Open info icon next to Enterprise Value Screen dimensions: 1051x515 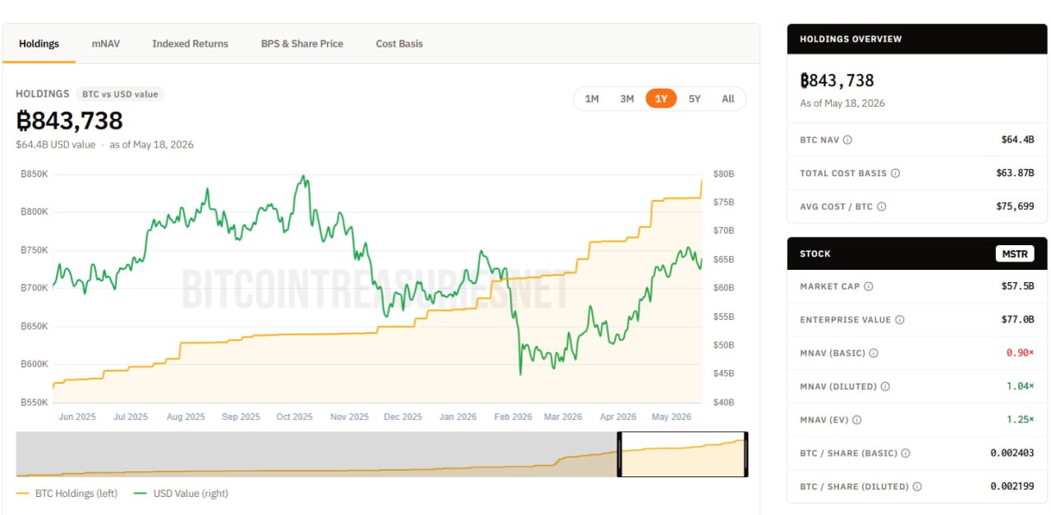point(899,320)
